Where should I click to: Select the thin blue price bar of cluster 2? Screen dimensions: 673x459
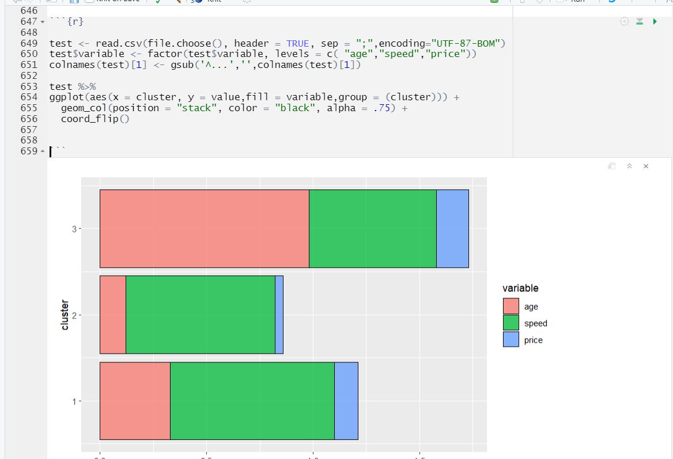pyautogui.click(x=279, y=315)
